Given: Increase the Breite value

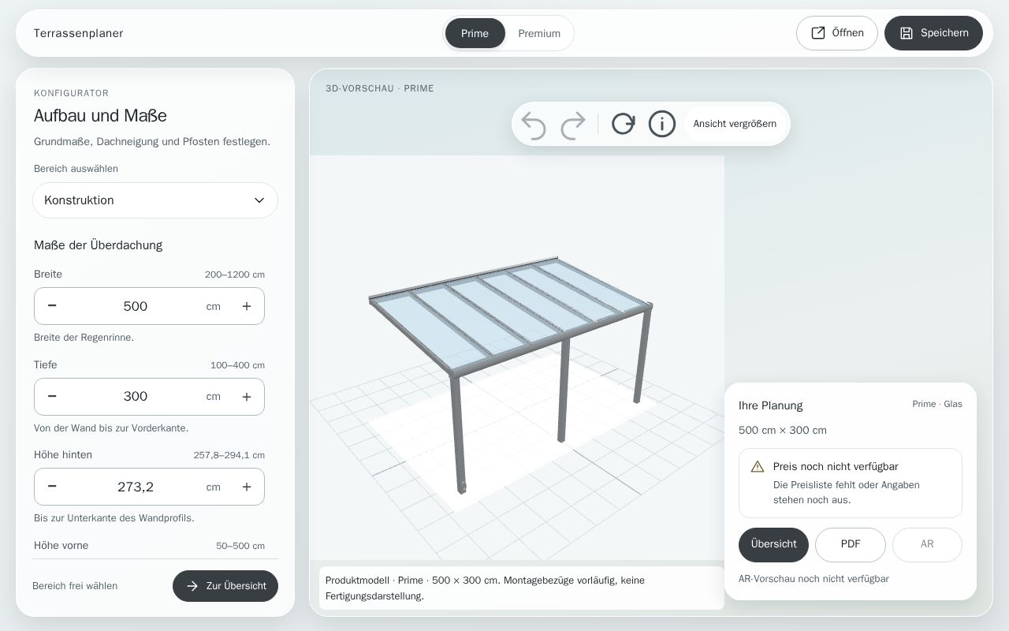Looking at the screenshot, I should coord(247,306).
